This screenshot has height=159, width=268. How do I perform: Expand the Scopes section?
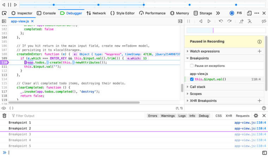point(196,94)
